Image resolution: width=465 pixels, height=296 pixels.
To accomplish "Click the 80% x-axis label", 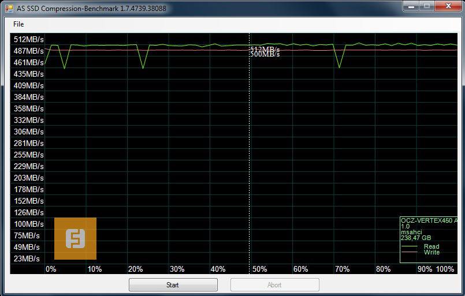I will point(383,269).
